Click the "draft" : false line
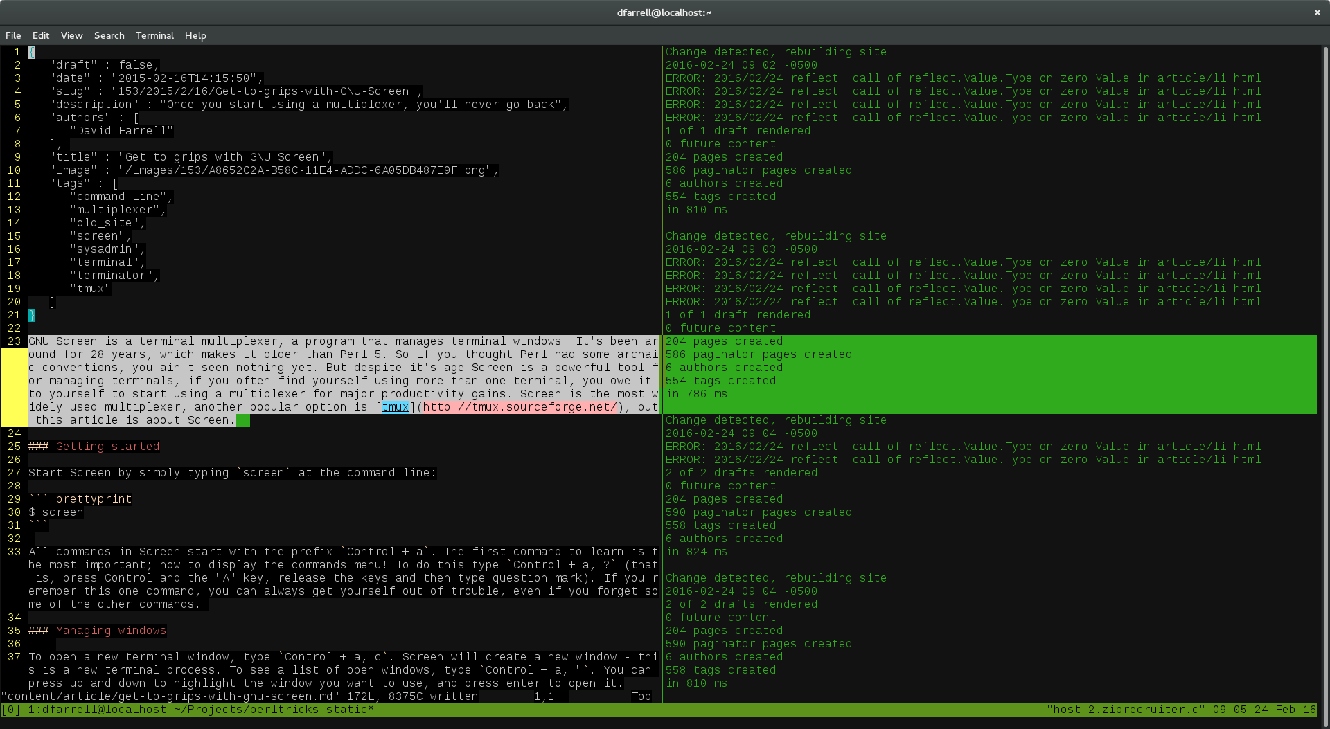 click(104, 65)
